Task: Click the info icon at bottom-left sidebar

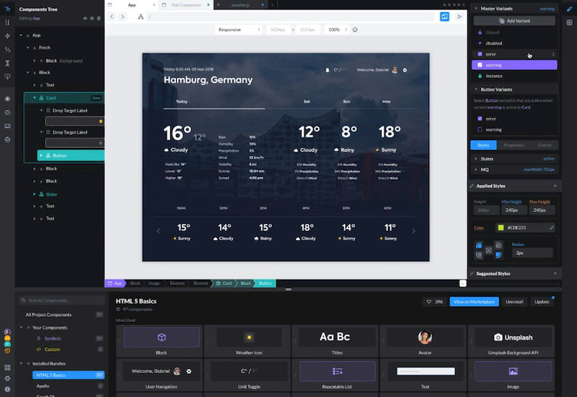Action: tap(7, 389)
